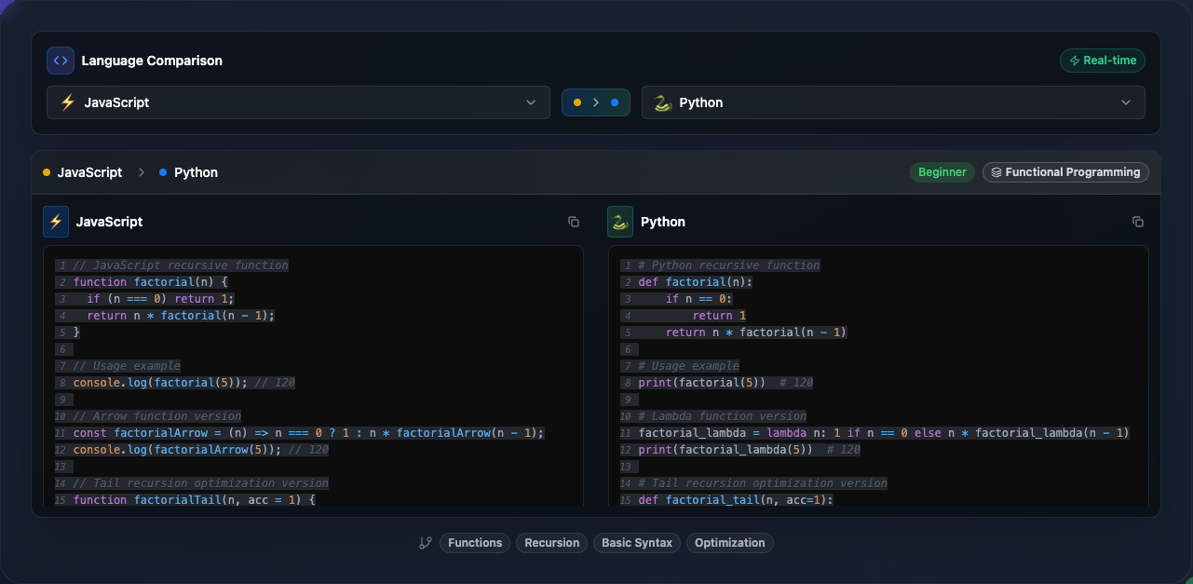The width and height of the screenshot is (1193, 584).
Task: Copy the Python code snippet
Action: pyautogui.click(x=1138, y=222)
